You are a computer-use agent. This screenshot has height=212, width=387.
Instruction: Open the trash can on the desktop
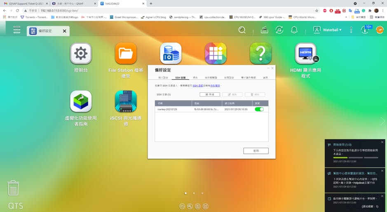[13, 188]
